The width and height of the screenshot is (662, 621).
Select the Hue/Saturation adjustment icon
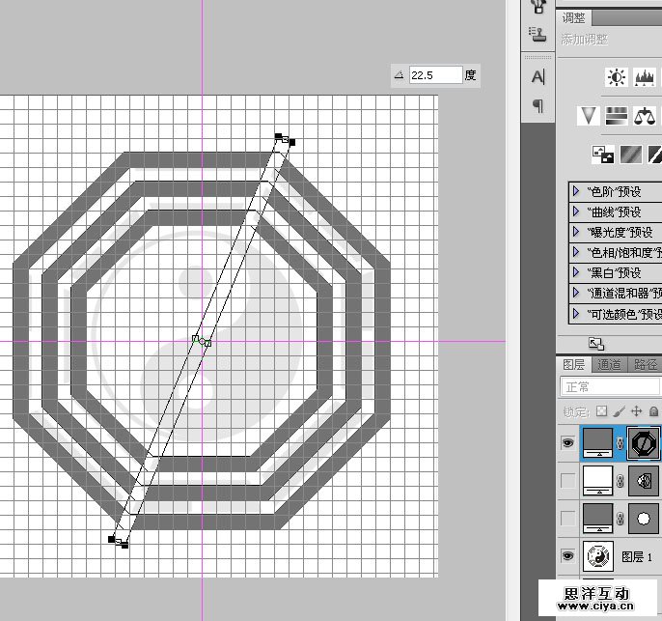(617, 116)
